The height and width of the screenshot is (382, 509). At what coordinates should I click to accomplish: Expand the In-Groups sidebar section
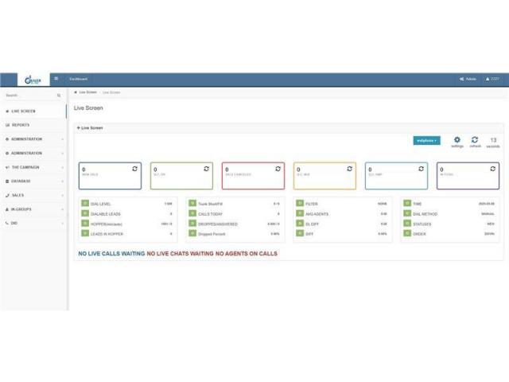click(x=32, y=209)
